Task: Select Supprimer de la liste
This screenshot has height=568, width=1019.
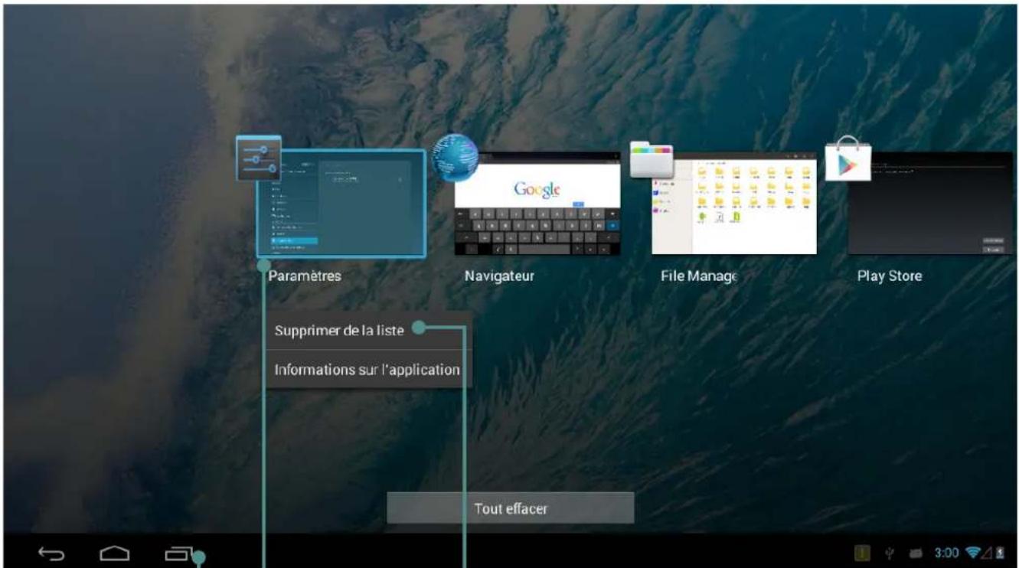Action: coord(369,331)
